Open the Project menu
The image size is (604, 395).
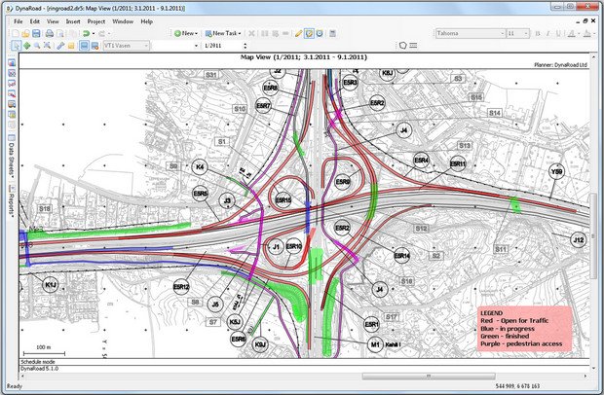[x=95, y=21]
